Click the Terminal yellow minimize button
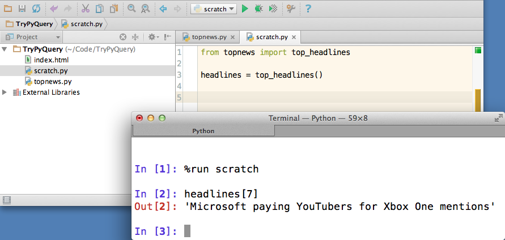The image size is (505, 240). pyautogui.click(x=151, y=119)
